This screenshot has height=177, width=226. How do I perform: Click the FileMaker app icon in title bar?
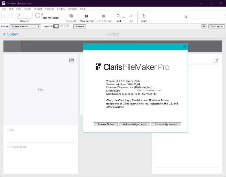point(4,3)
